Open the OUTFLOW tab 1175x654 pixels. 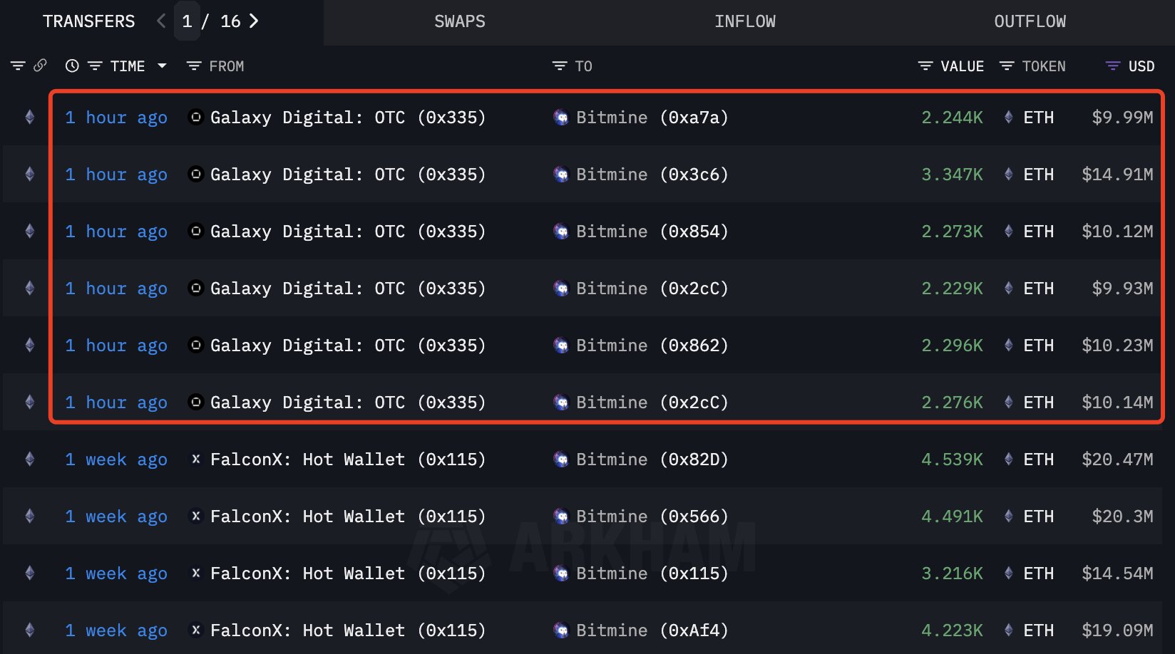coord(1030,21)
